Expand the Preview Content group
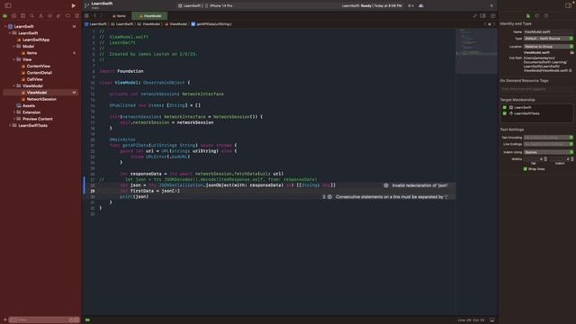Image resolution: width=576 pixels, height=324 pixels. [x=14, y=119]
